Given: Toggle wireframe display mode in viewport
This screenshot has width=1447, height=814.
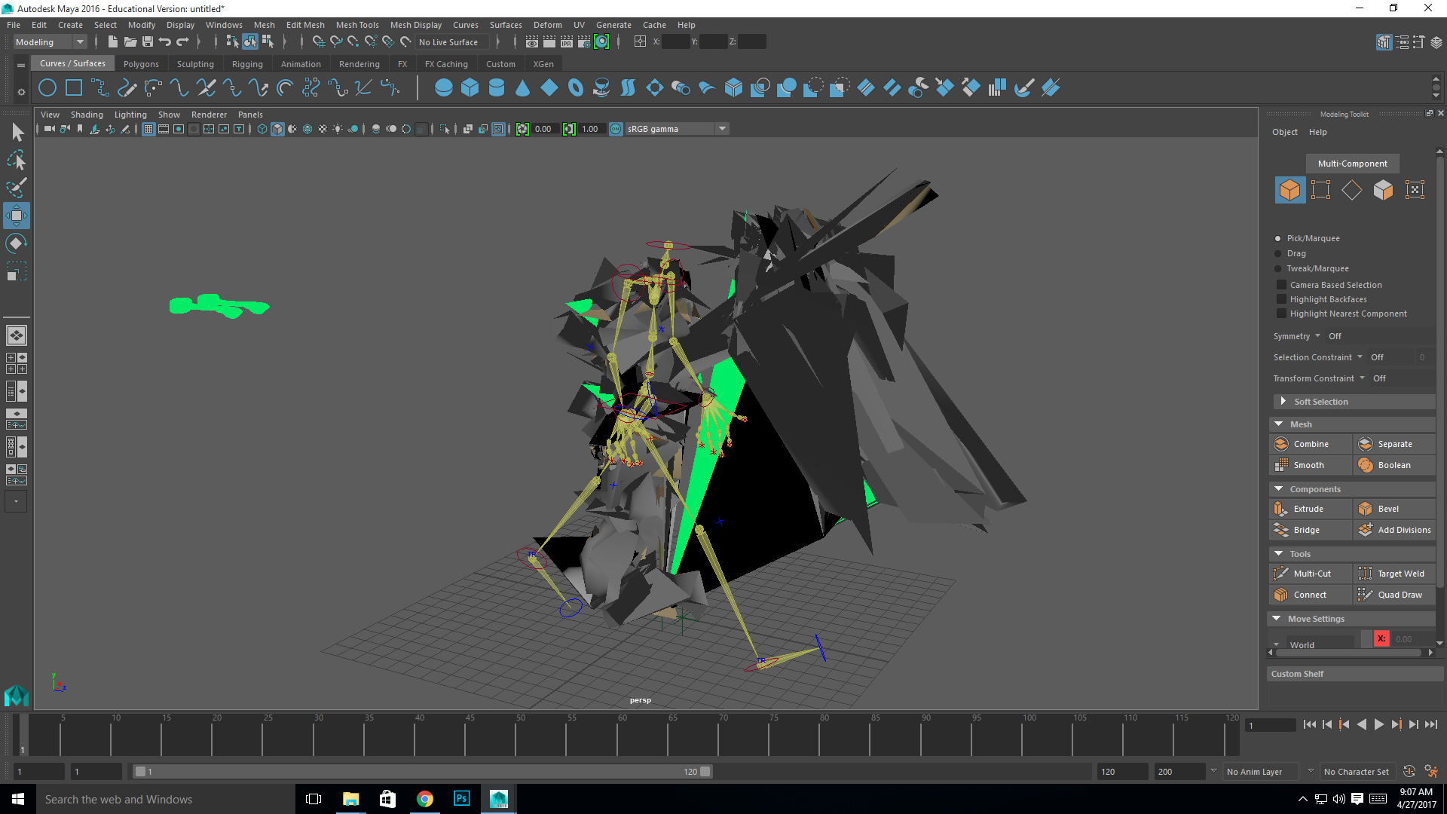Looking at the screenshot, I should 262,129.
